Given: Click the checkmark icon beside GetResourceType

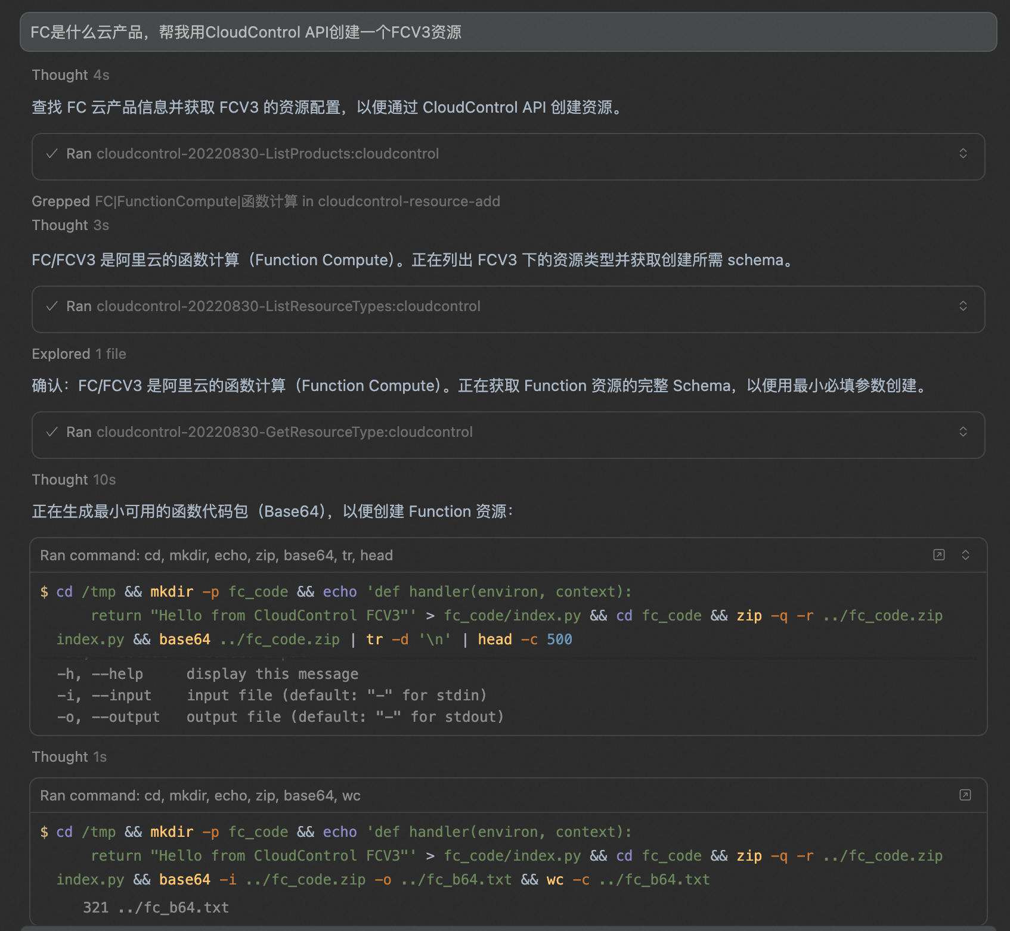Looking at the screenshot, I should pyautogui.click(x=52, y=432).
